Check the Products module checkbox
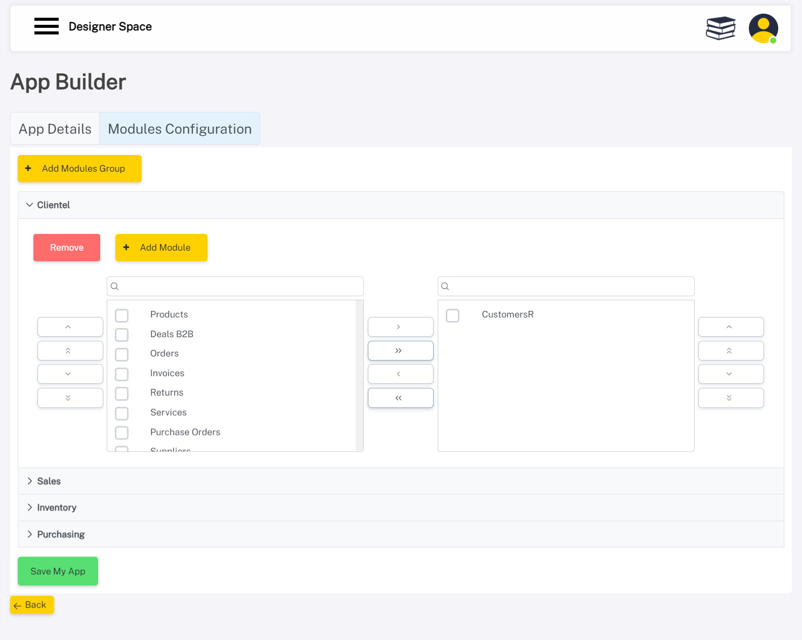This screenshot has height=640, width=802. point(122,315)
